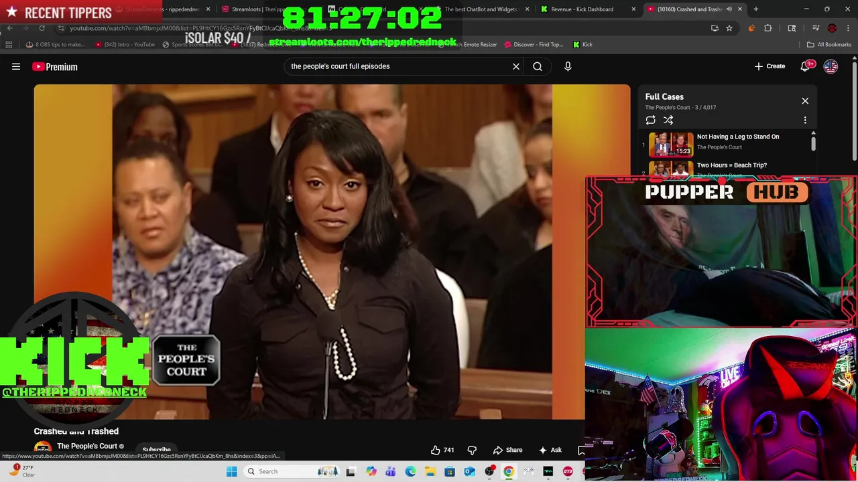Launch Copilot from the taskbar
Viewport: 858px width, 482px height.
point(371,471)
